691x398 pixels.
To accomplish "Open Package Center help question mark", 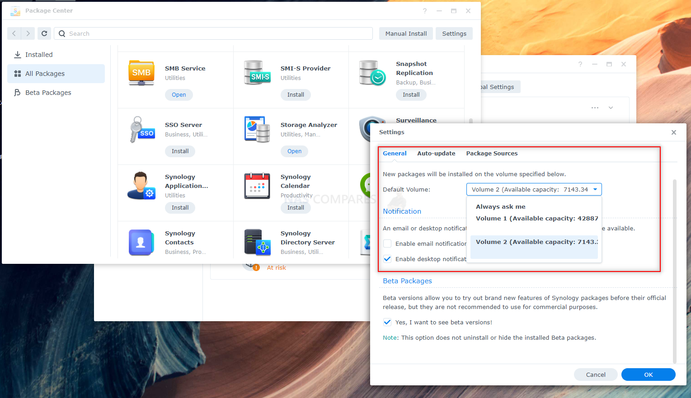I will click(x=425, y=11).
